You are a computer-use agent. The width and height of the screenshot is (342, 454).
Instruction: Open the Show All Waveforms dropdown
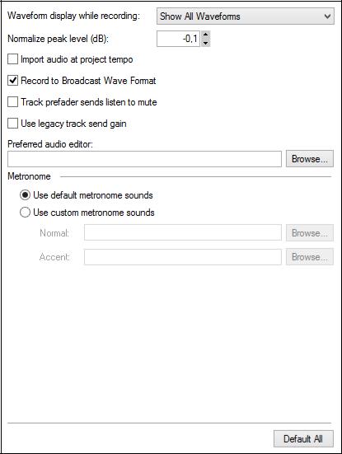point(245,16)
